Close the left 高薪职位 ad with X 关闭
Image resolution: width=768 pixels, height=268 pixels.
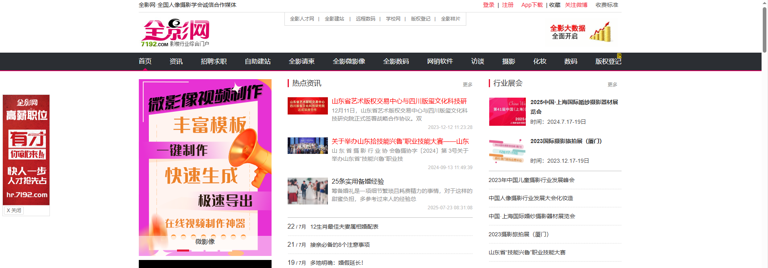(x=14, y=210)
